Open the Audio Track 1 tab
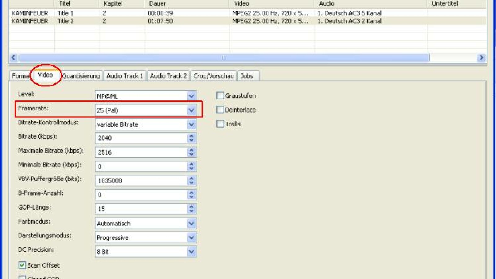 point(125,76)
